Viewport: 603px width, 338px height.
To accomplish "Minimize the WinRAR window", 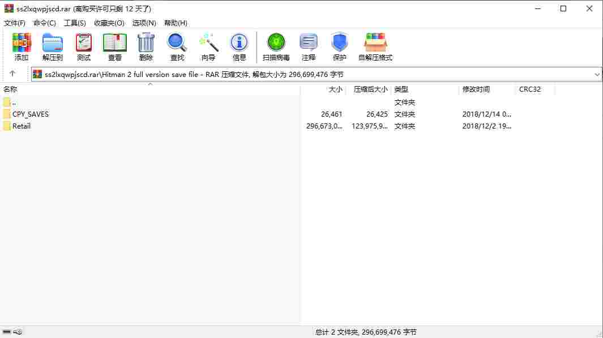I will pos(538,8).
